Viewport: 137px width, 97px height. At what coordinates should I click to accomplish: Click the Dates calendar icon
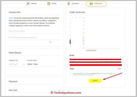coord(49,4)
